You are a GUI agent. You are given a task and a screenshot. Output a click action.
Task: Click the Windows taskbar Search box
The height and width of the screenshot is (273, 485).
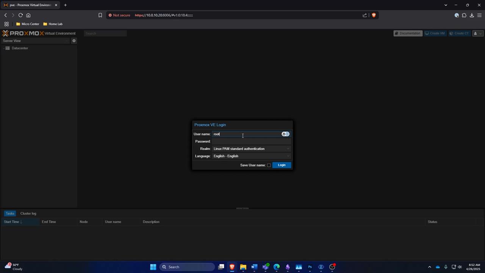coord(187,267)
